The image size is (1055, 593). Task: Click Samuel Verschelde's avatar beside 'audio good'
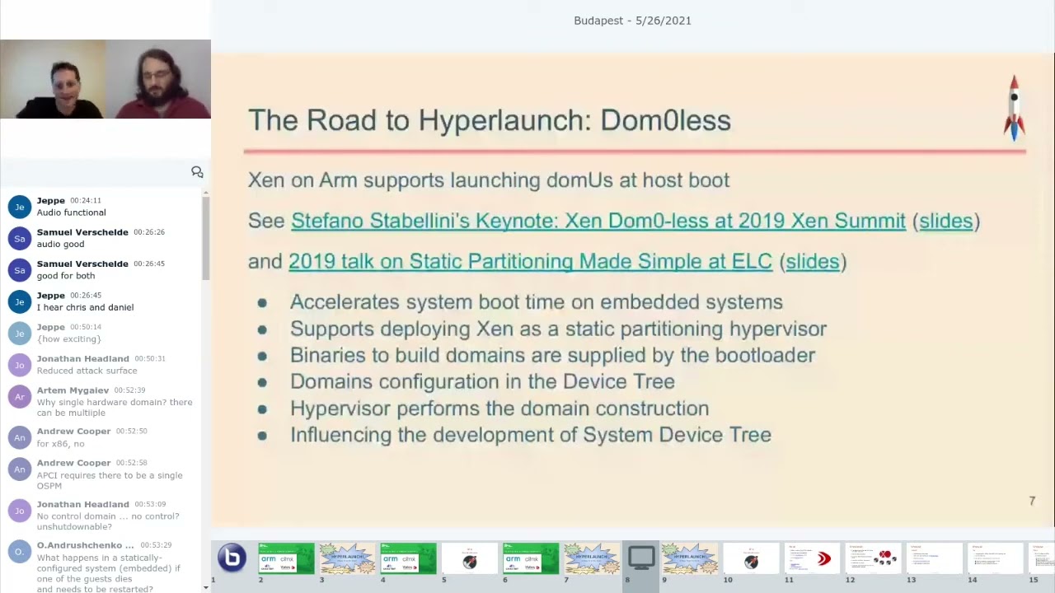click(20, 238)
